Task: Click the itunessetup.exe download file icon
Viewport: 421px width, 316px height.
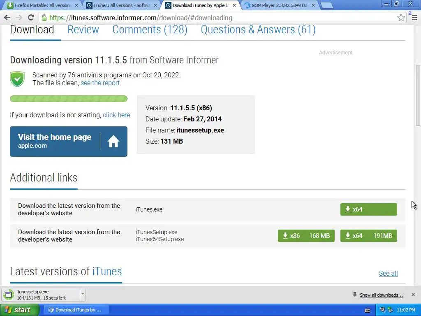Action: tap(9, 295)
